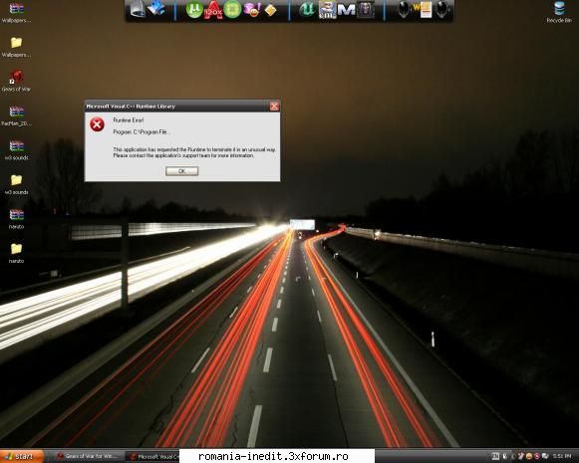Launch the Warcraft face icon in the dock
This screenshot has height=463, width=579.
coord(366,10)
